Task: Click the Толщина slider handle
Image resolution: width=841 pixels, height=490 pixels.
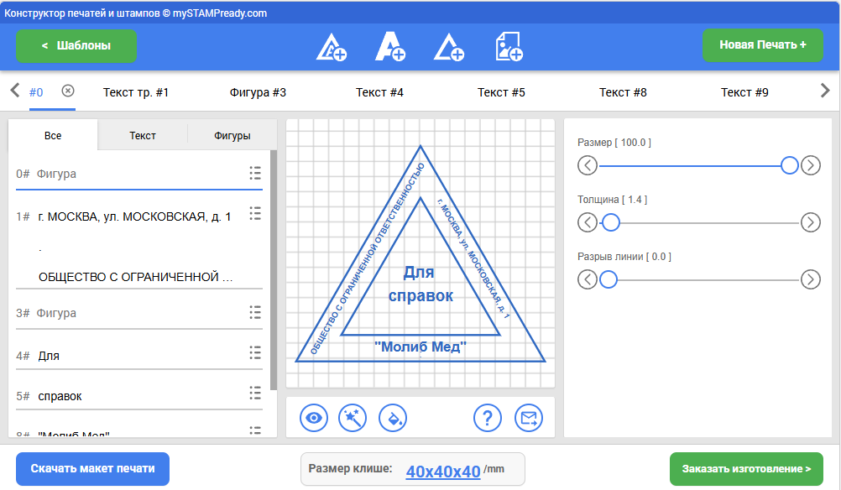Action: [611, 222]
